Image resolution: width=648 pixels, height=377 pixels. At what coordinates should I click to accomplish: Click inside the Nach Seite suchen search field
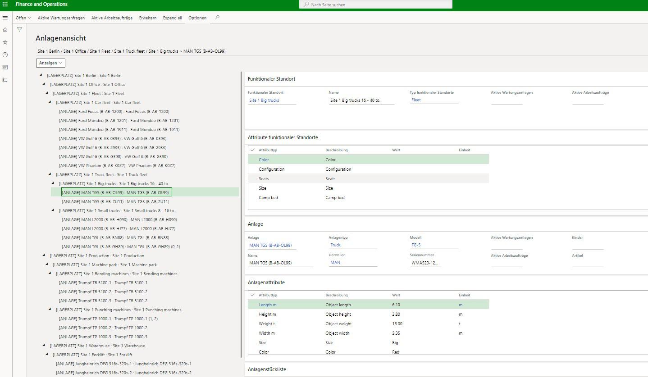coord(375,5)
